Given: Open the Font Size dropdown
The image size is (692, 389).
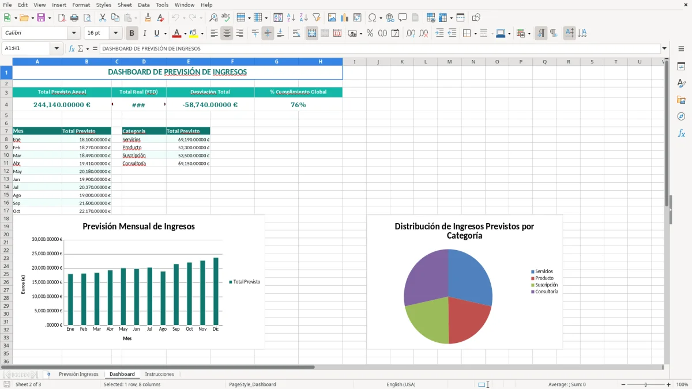Looking at the screenshot, I should point(115,33).
